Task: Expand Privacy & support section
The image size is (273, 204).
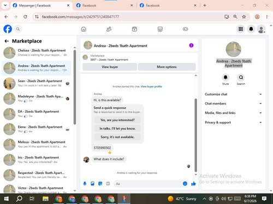Action: [x=234, y=122]
